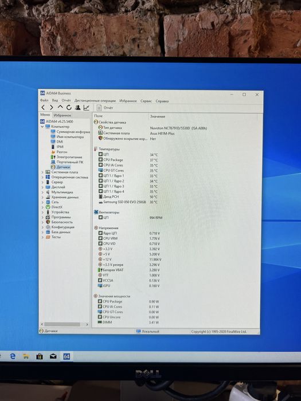Open Mail app from taskbar
Screen dimensions: 301x401
click(x=53, y=356)
